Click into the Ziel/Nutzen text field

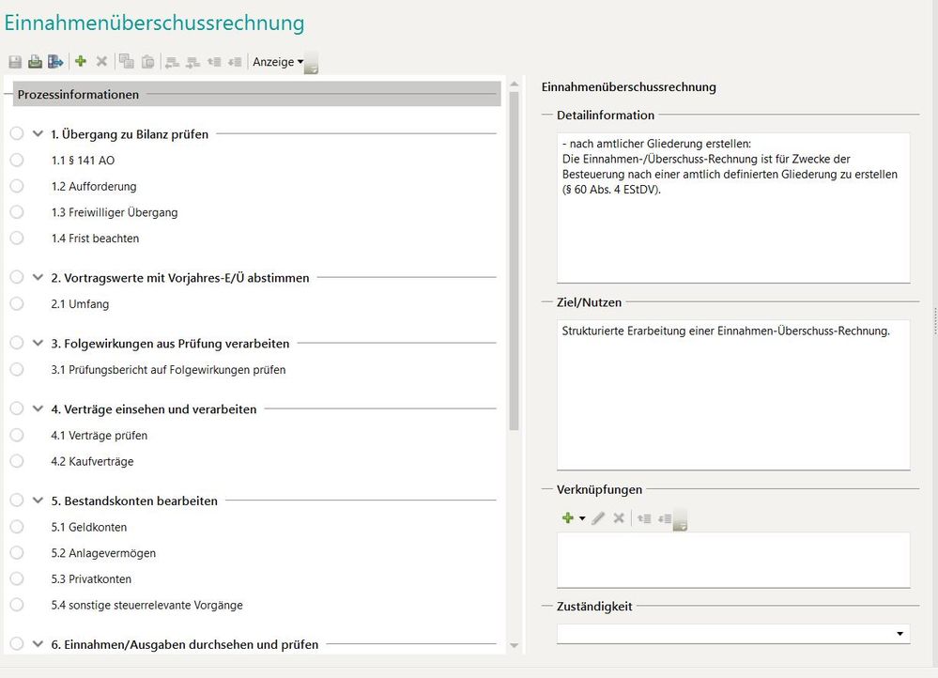point(732,394)
